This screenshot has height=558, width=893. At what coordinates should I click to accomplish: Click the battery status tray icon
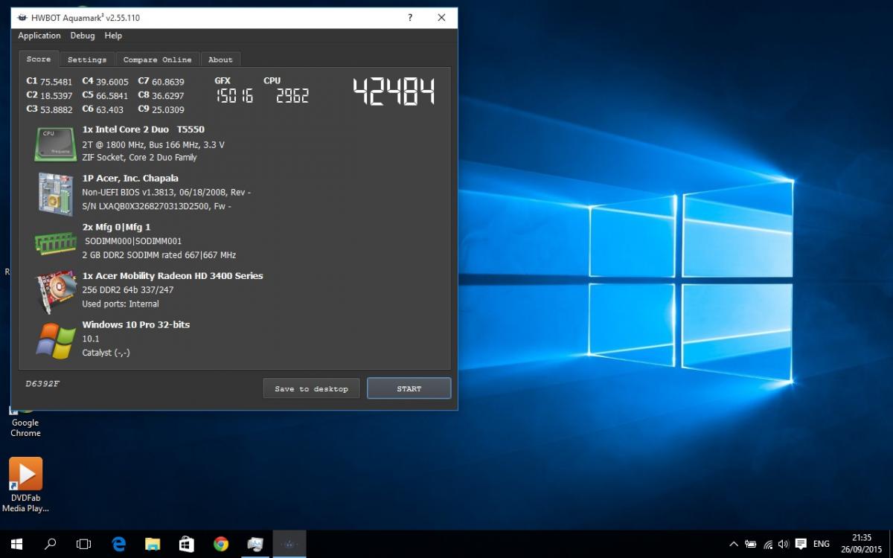751,544
